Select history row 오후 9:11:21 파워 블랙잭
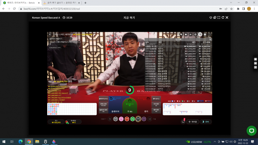Image resolution: width=258 pixels, height=145 pixels. 178,71
